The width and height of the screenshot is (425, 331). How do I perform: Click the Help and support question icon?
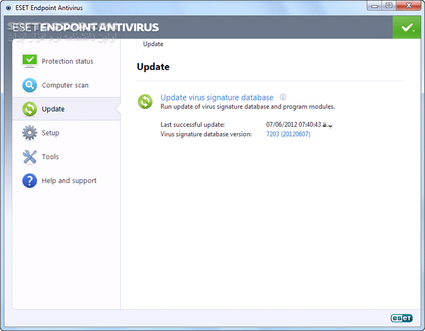(x=29, y=181)
